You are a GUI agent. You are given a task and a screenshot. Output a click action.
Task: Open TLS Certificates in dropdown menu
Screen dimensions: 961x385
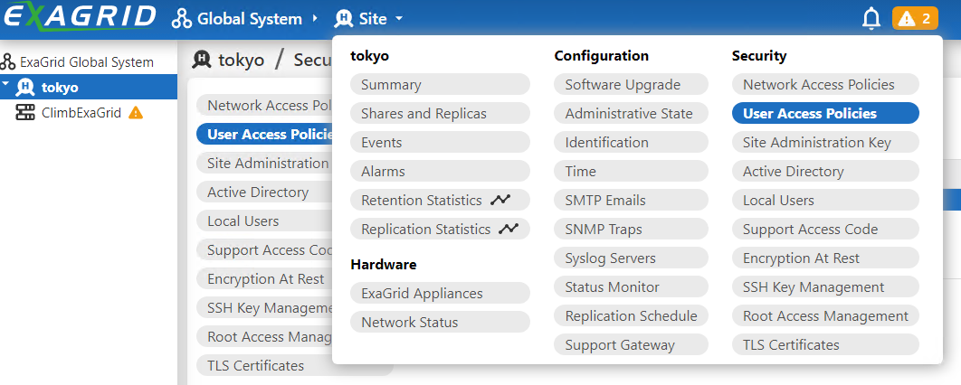tap(825, 344)
